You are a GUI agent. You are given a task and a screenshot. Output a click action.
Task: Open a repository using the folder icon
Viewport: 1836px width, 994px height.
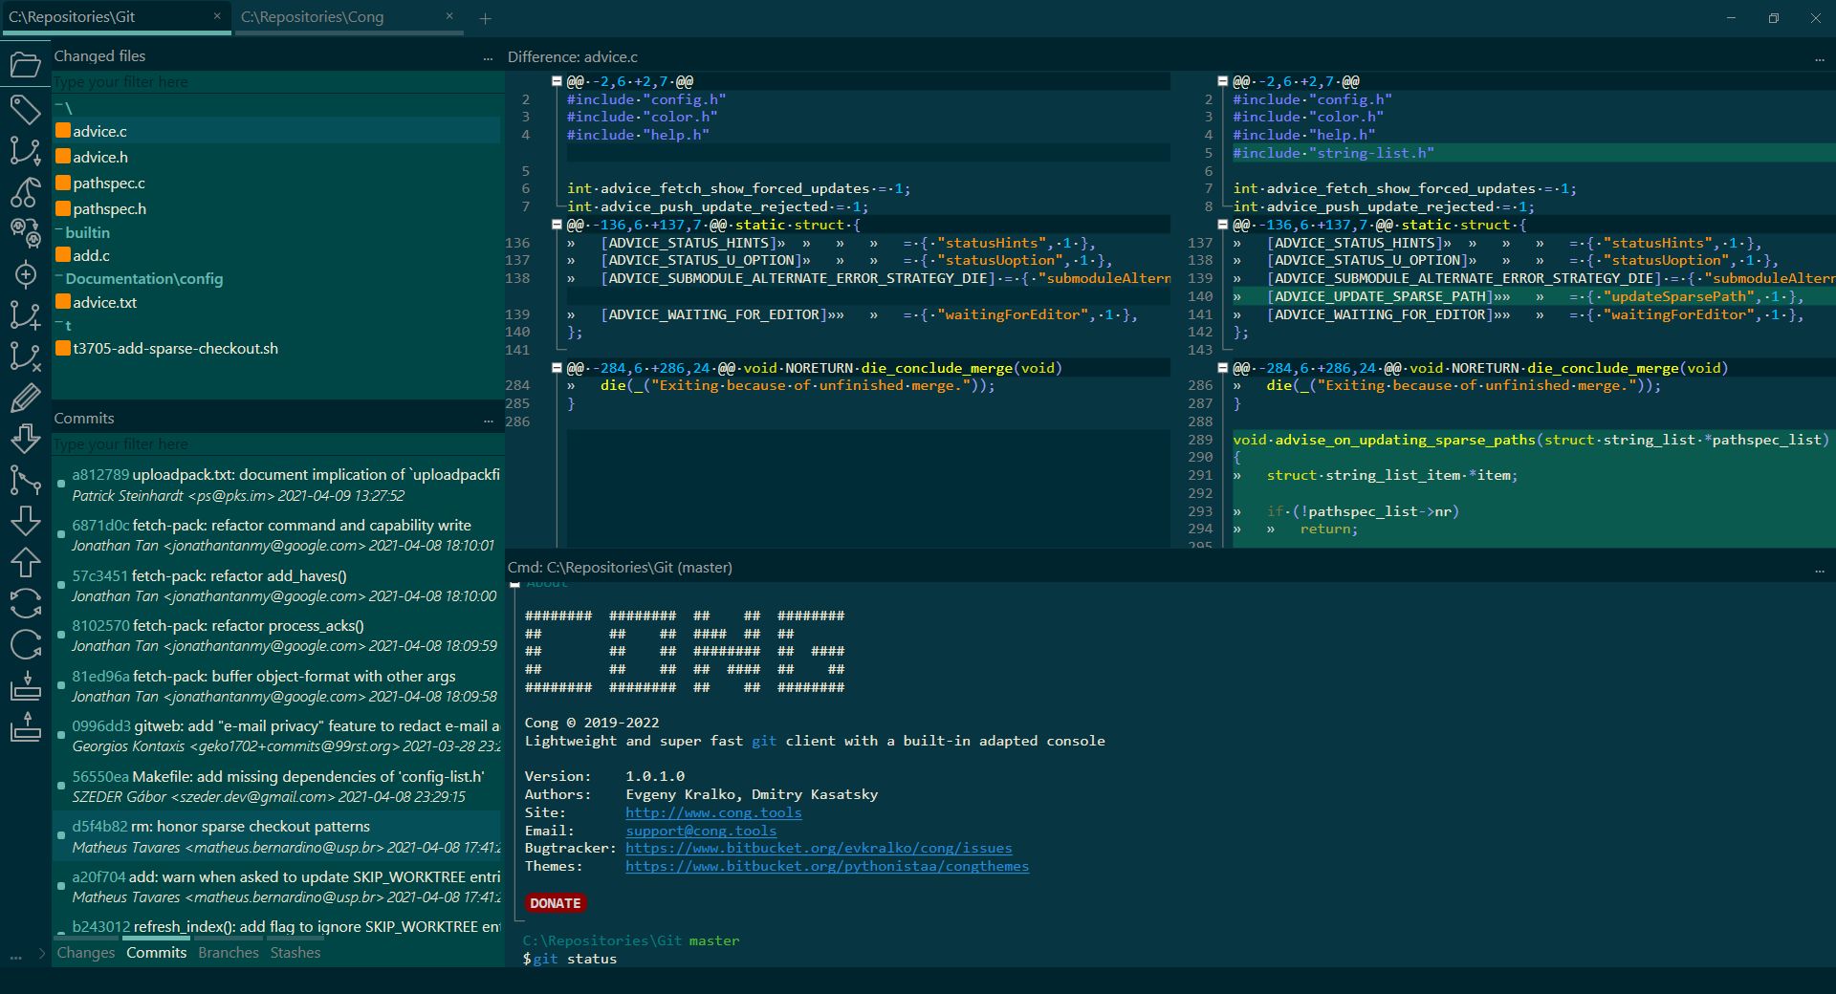point(26,64)
